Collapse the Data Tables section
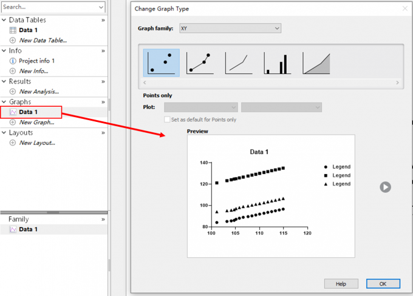Screen dimensions: 413x296 pyautogui.click(x=4, y=20)
